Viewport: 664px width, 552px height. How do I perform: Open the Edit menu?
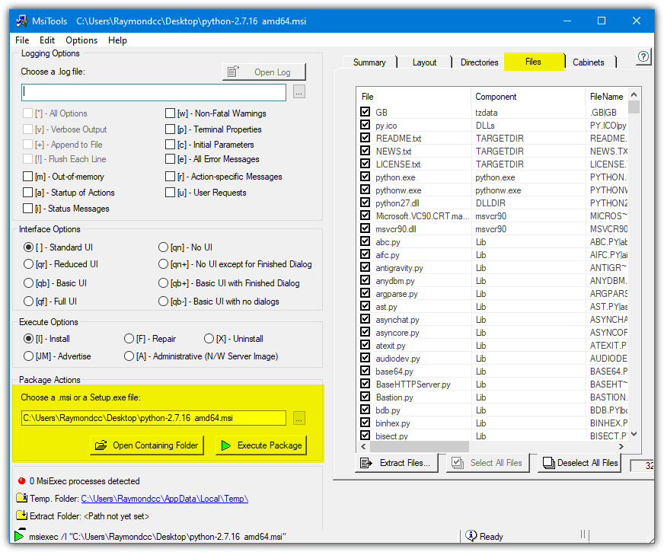tap(47, 40)
